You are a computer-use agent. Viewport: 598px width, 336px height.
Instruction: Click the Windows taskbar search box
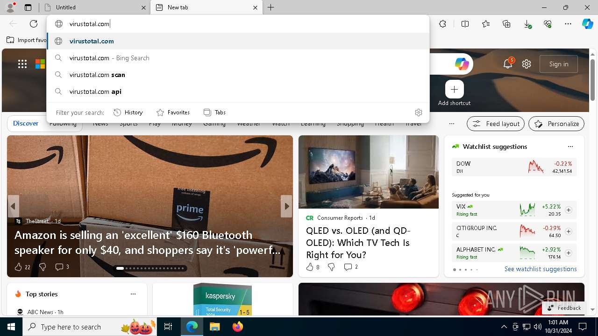click(90, 327)
